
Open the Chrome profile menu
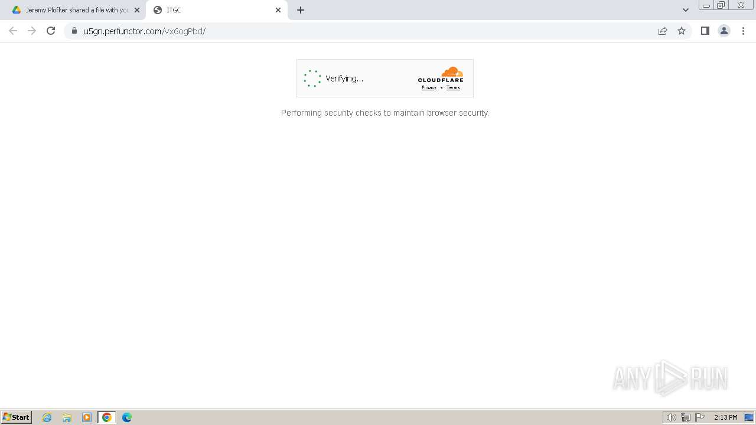pos(724,31)
